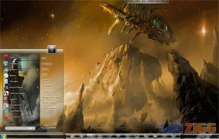This screenshot has height=139, width=219.
Task: Open Computer from the Start menu
Action: pyautogui.click(x=46, y=86)
